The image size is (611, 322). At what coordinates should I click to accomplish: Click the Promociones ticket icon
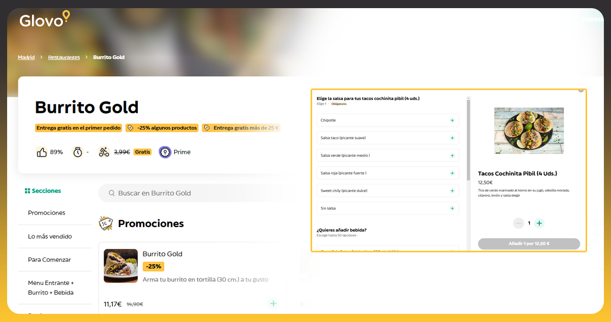(x=106, y=223)
